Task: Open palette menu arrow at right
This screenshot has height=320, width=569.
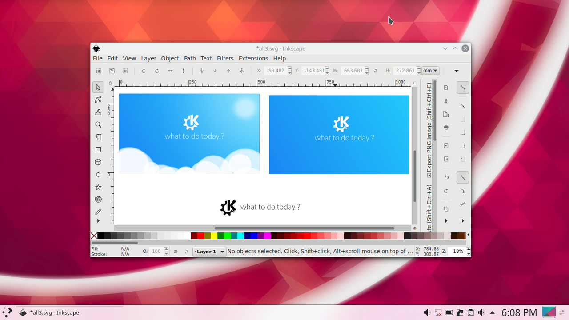Action: tap(469, 235)
